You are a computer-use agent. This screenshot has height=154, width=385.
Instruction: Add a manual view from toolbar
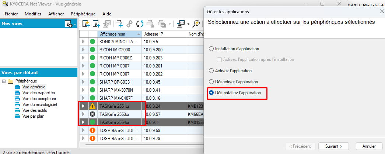coord(96,24)
